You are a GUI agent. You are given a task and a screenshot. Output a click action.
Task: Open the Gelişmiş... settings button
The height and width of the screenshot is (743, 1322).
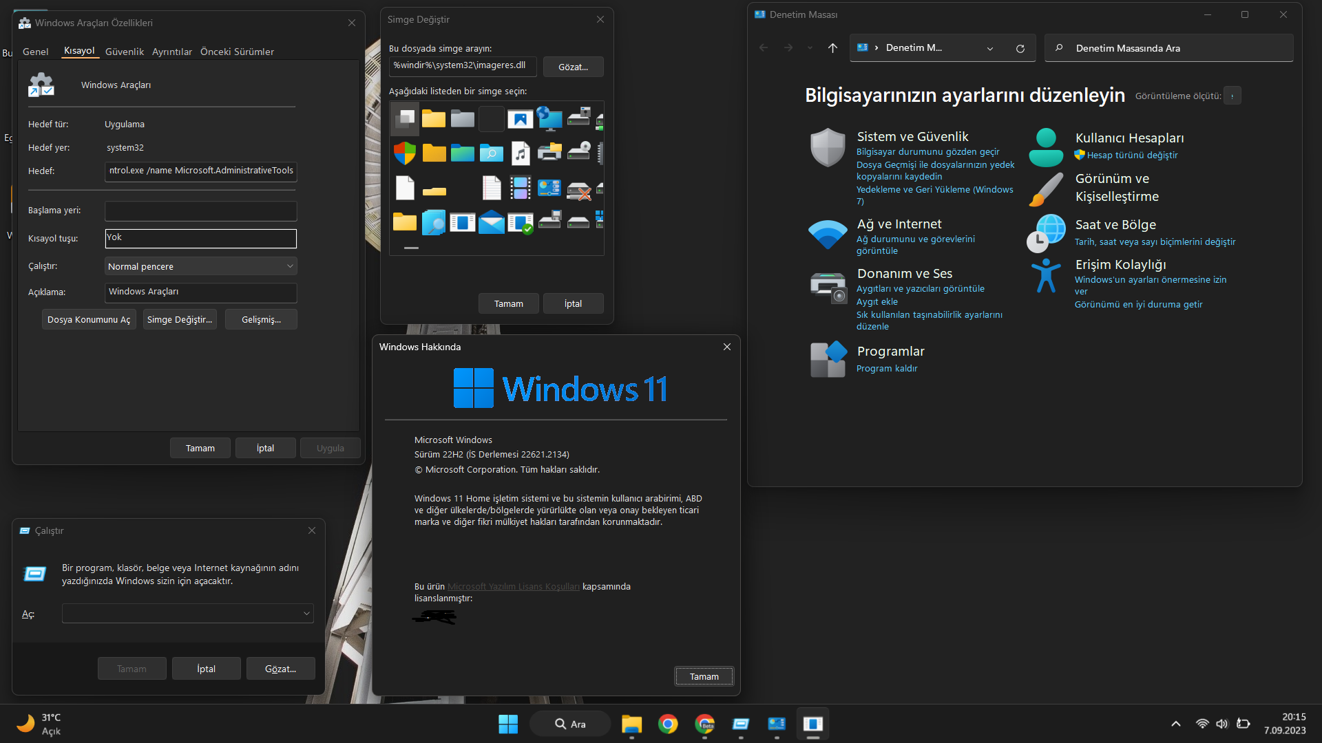[x=262, y=319]
